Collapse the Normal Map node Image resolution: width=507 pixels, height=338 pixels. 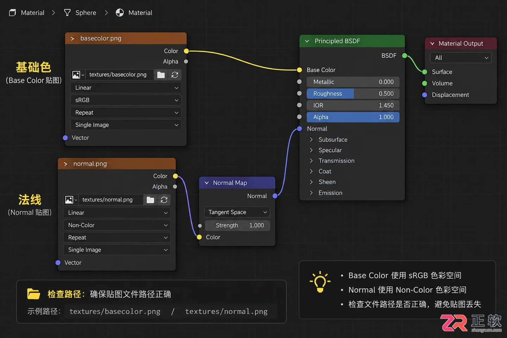[x=207, y=183]
